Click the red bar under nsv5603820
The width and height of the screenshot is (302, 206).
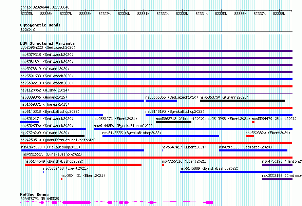pos(250,136)
